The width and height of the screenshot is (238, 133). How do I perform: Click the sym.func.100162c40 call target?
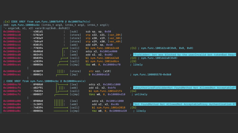click(105, 48)
